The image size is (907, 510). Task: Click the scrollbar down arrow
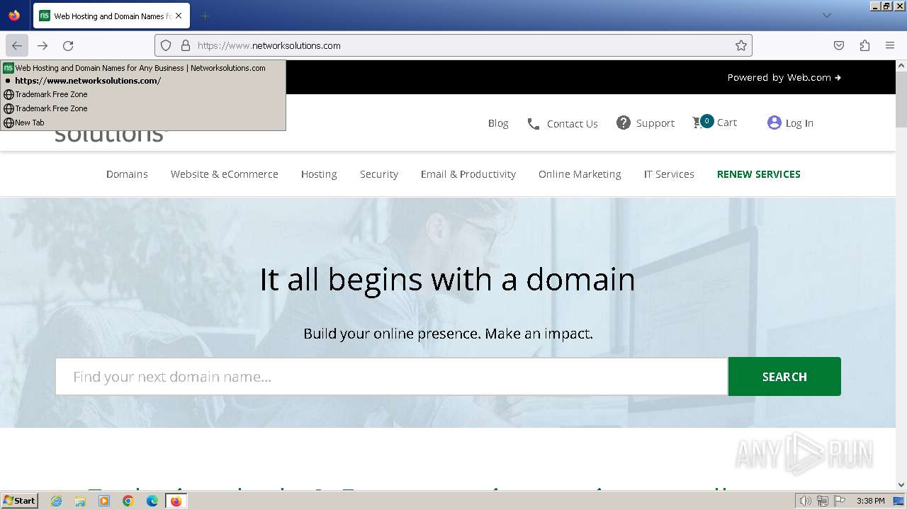901,485
